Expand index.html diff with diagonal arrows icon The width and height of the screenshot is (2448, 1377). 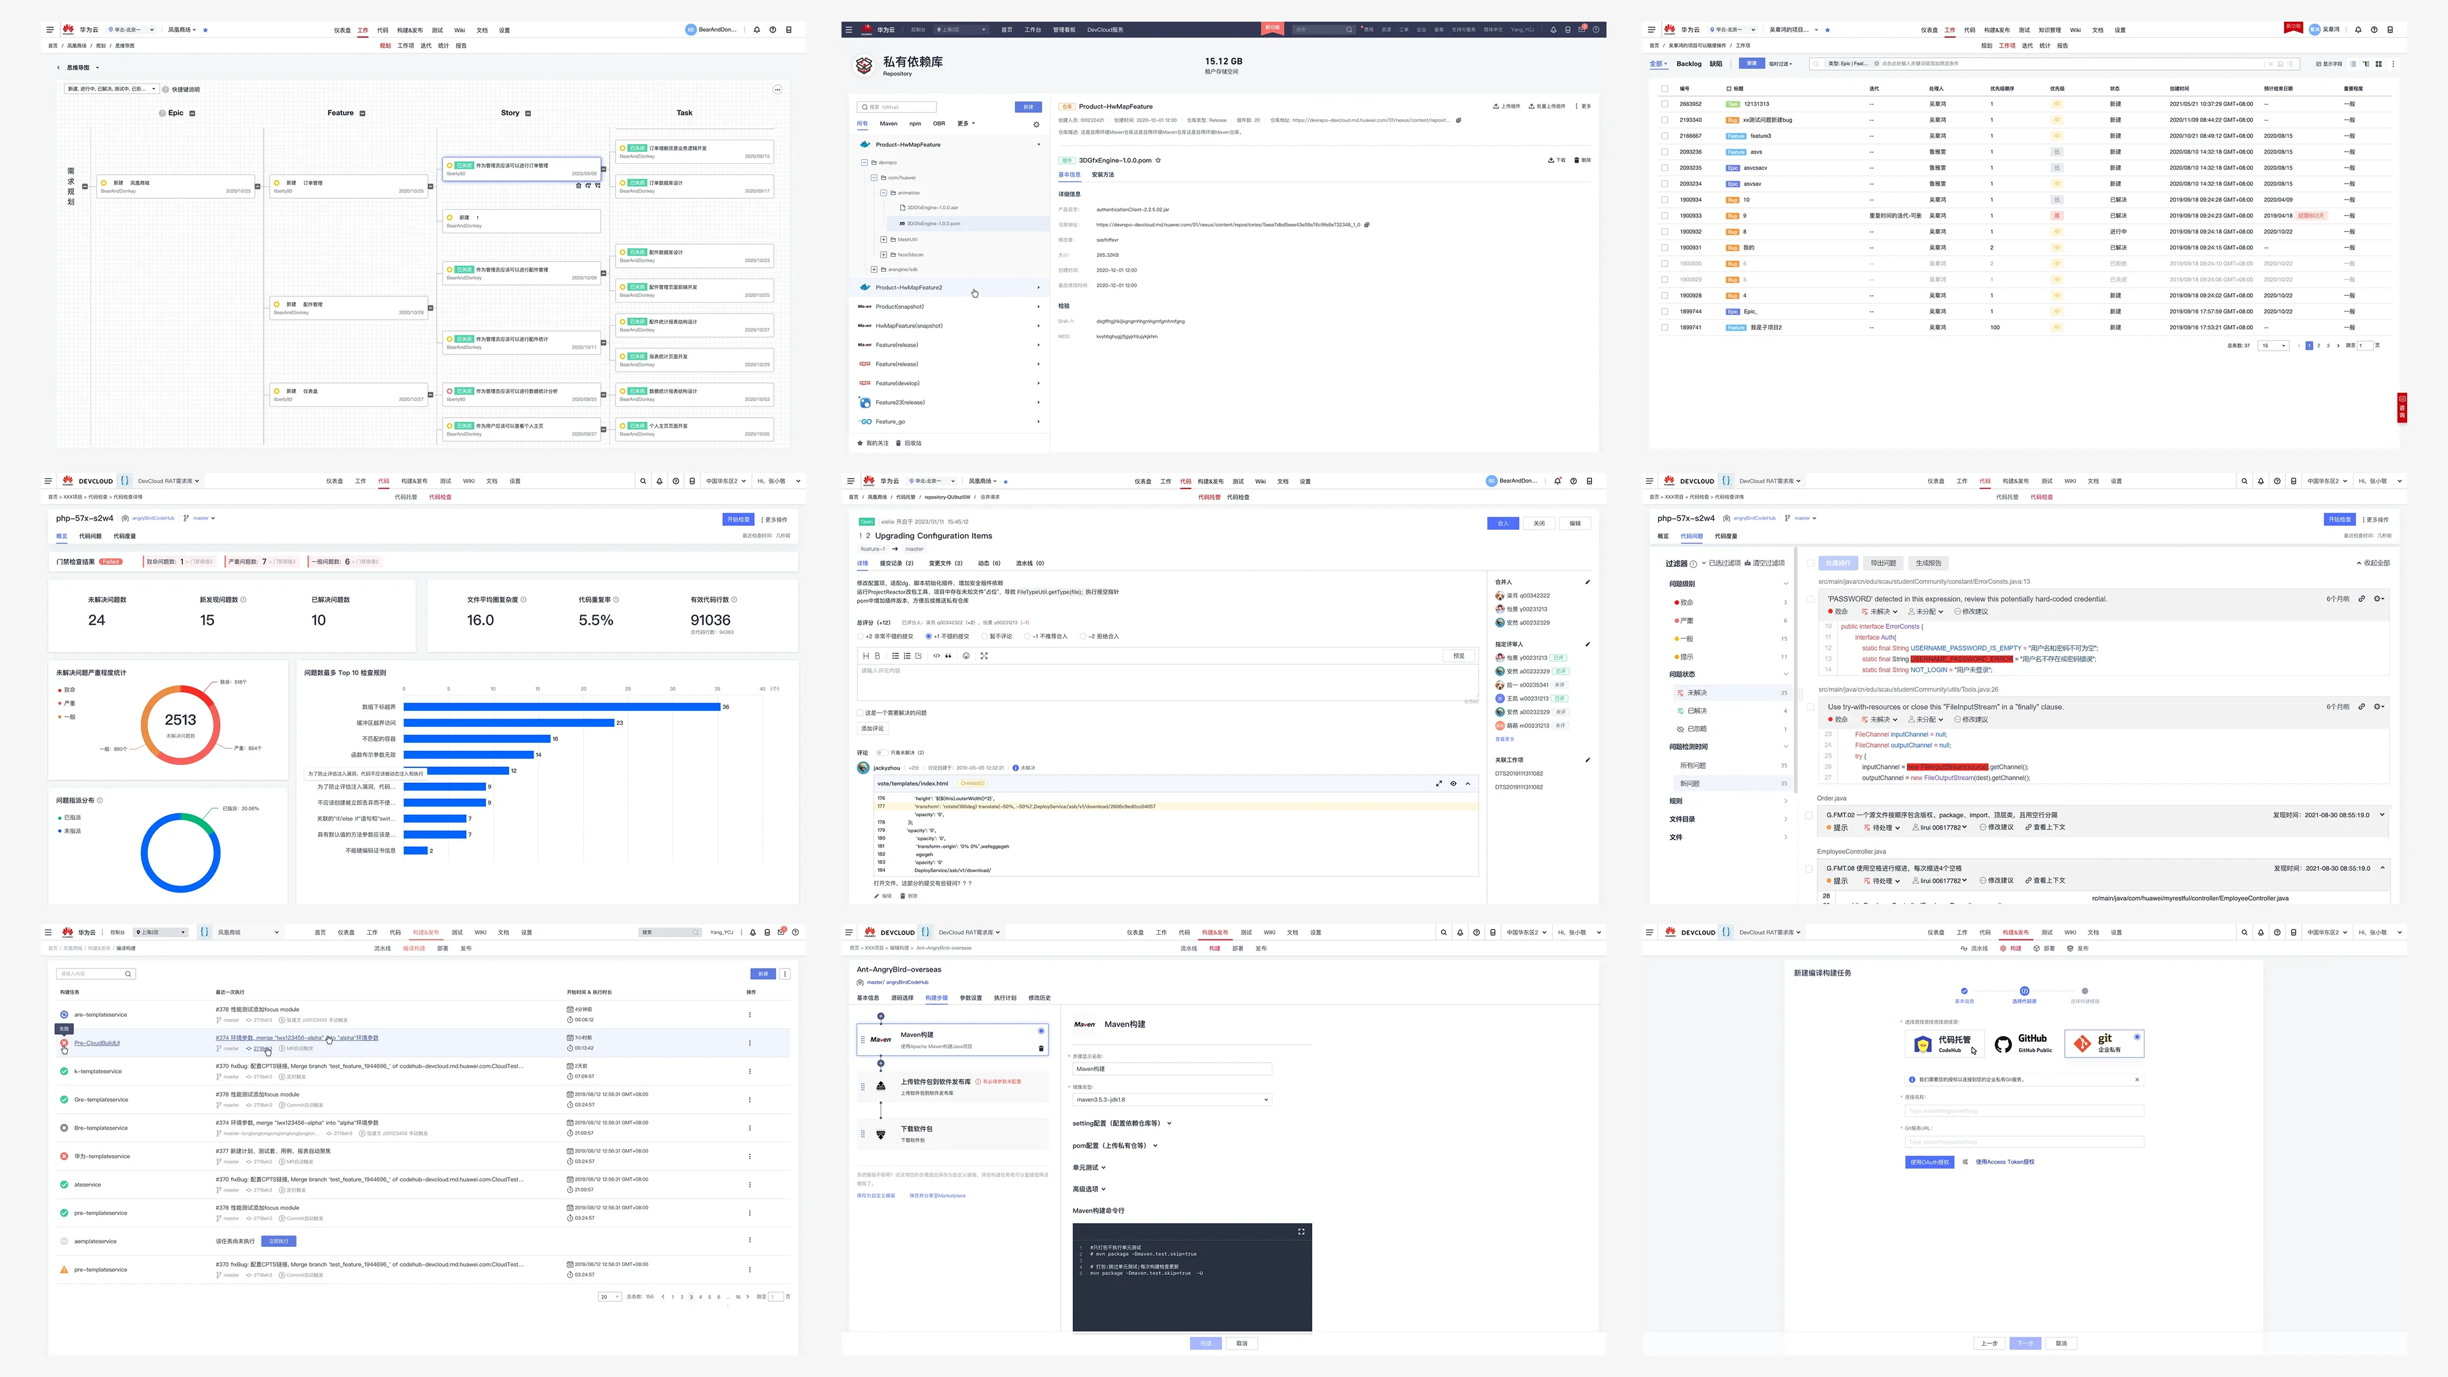pyautogui.click(x=1439, y=784)
